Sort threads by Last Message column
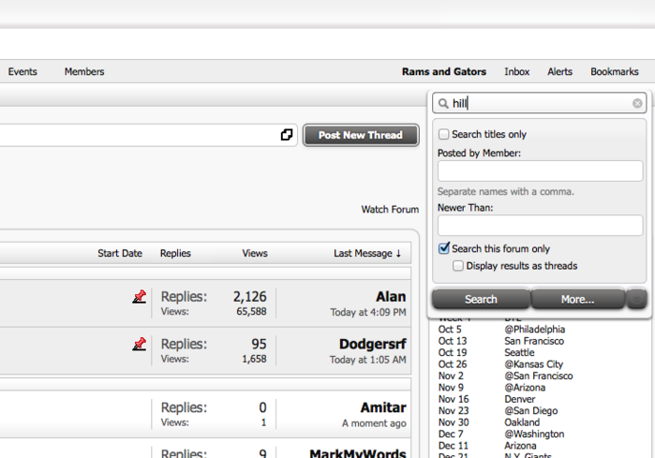The image size is (655, 458). pos(366,253)
